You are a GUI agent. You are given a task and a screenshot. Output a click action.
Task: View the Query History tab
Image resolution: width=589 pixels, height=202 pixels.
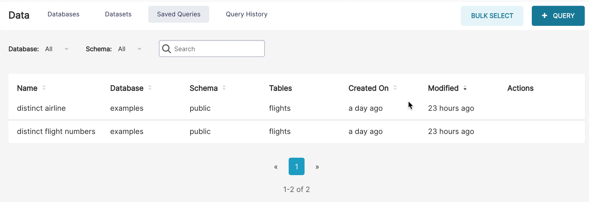point(247,14)
